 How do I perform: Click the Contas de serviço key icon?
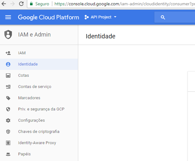(8, 87)
